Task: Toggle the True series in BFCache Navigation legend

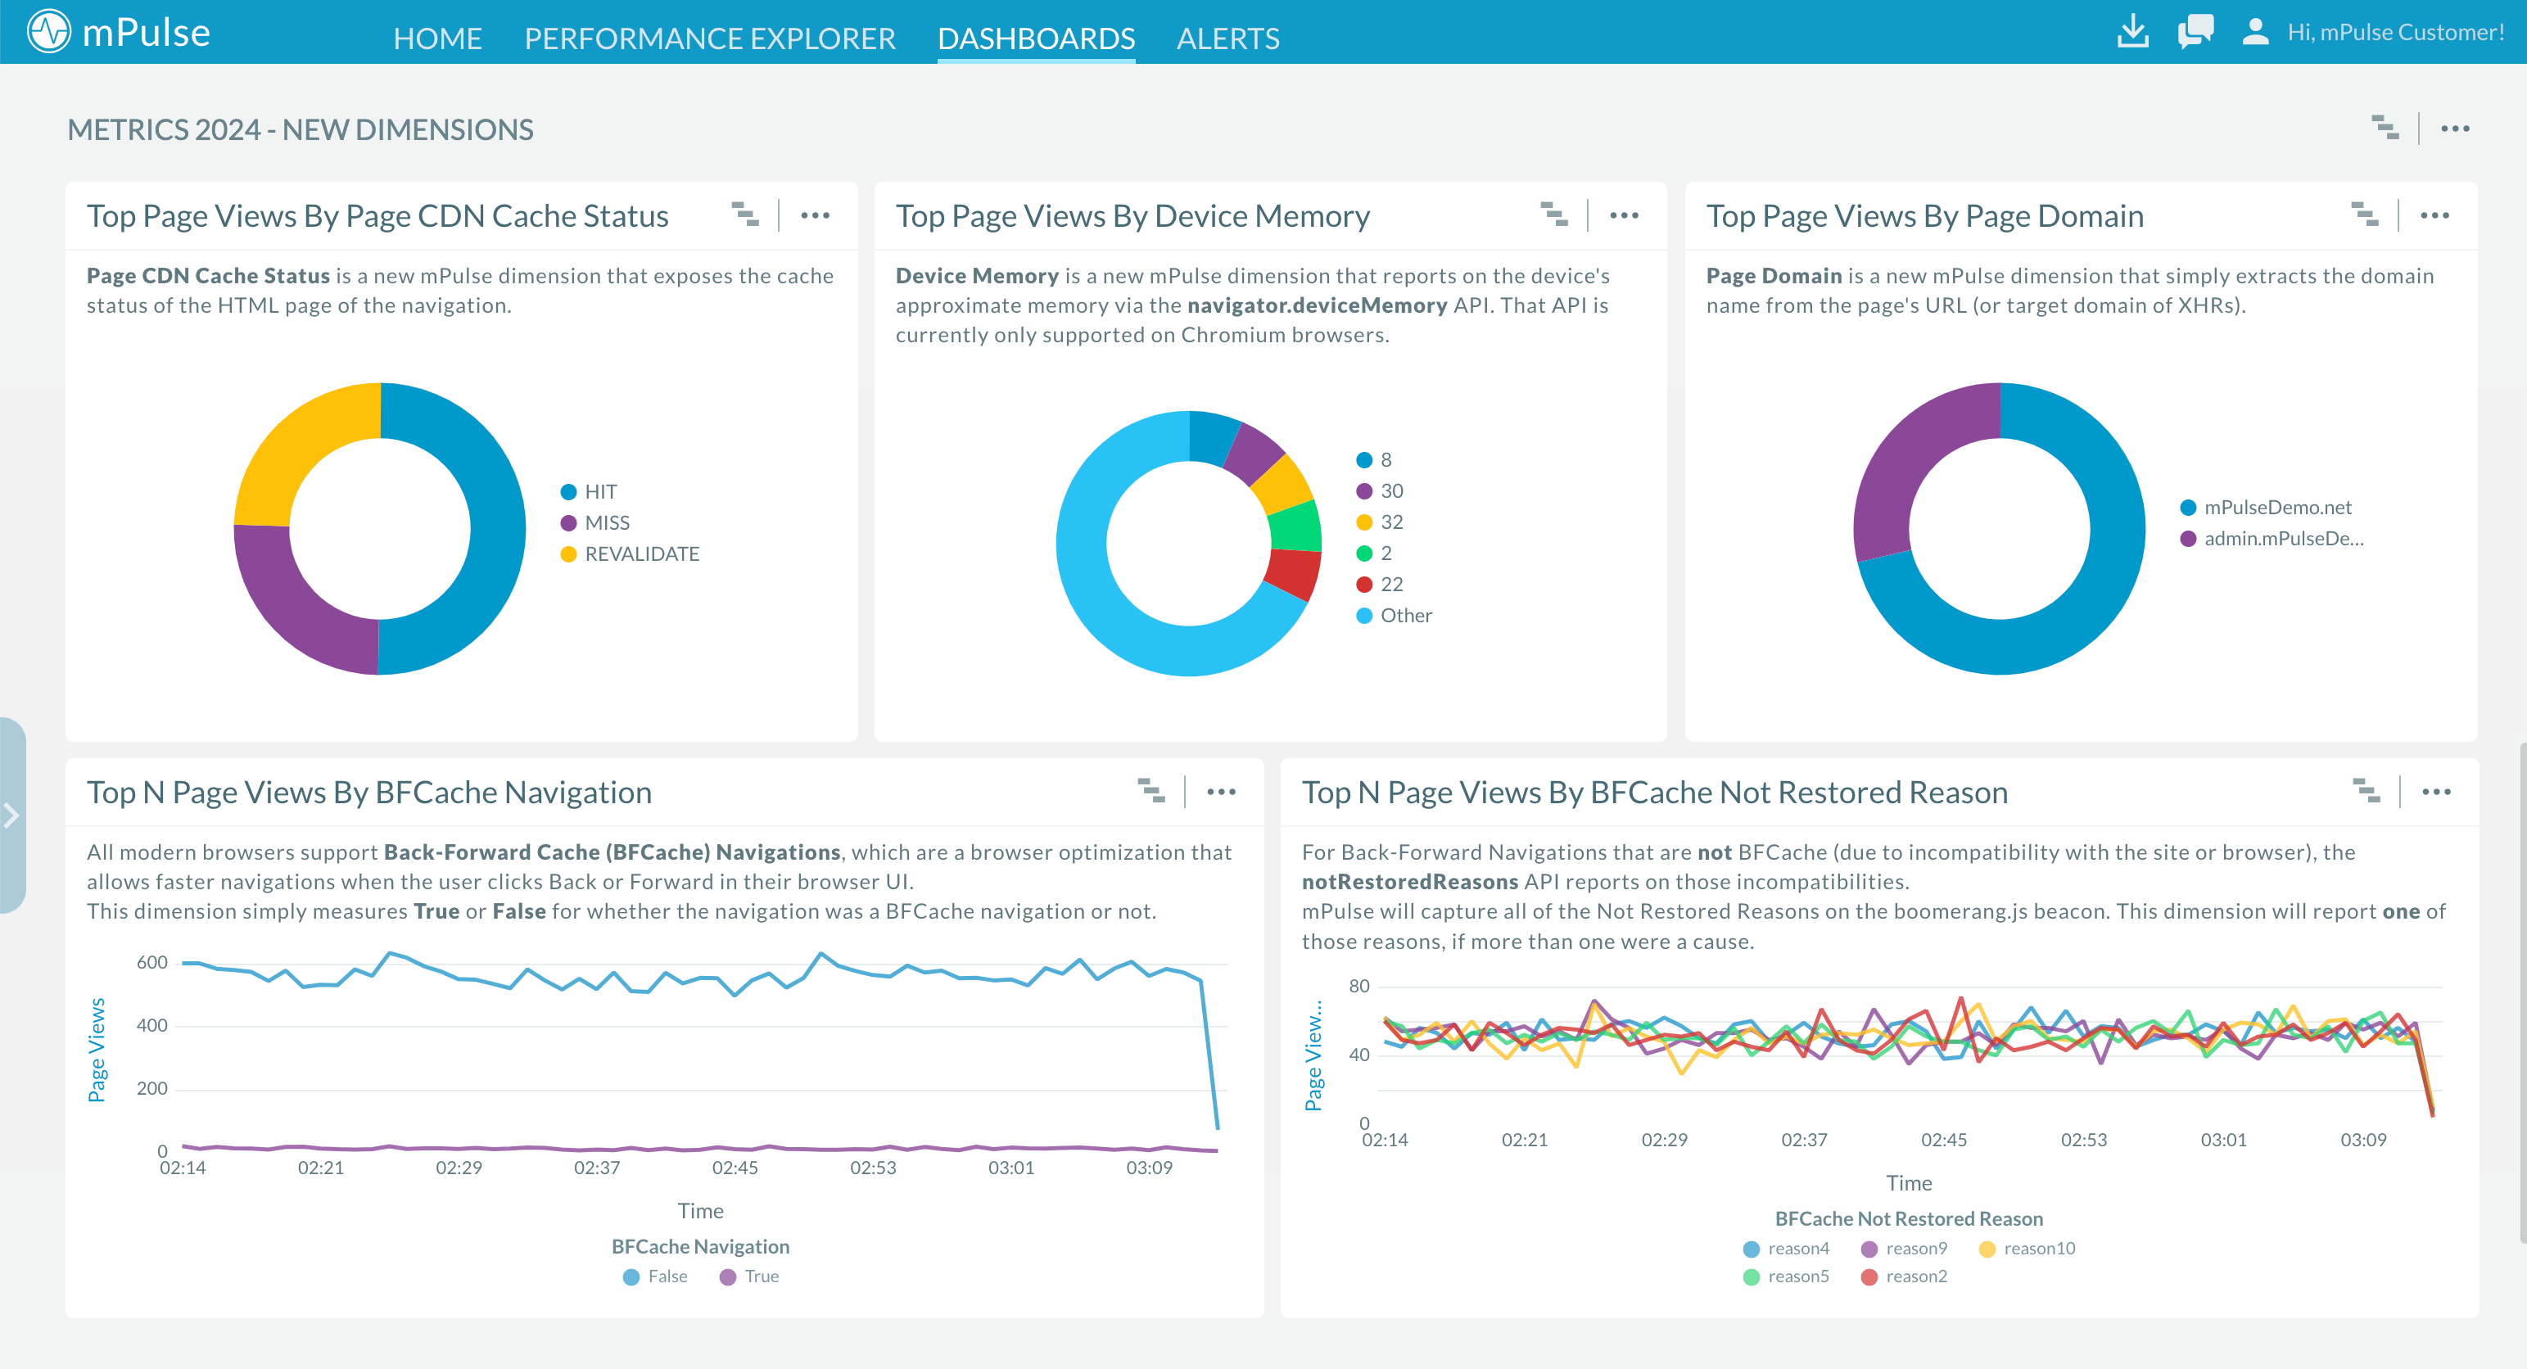Action: pos(750,1276)
